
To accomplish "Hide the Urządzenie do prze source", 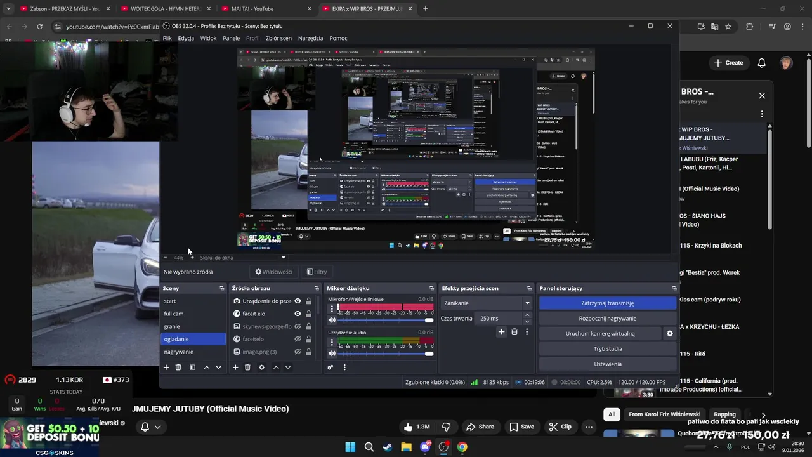I will [x=298, y=301].
